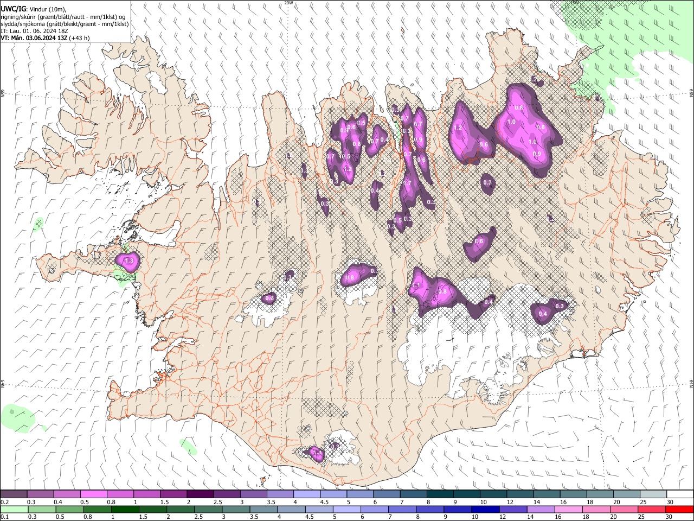The height and width of the screenshot is (521, 694).
Task: Select bright pink upper swatch between 0.5 and 0.8
Action: (x=93, y=494)
